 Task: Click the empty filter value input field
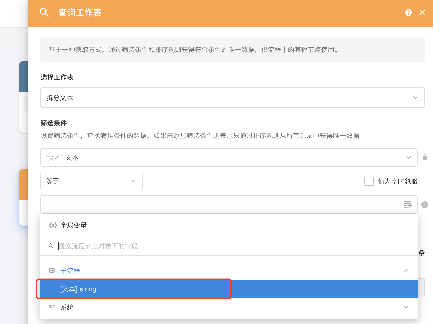coord(219,204)
